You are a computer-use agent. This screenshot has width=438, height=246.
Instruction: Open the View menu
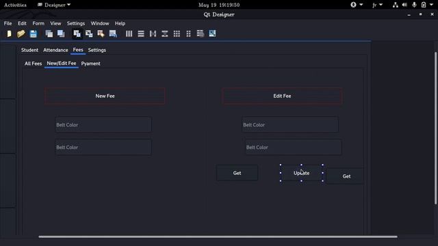tap(55, 23)
